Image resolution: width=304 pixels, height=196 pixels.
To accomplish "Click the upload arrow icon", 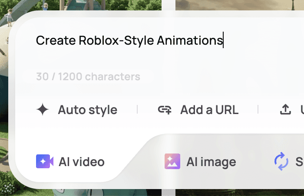I will click(285, 109).
